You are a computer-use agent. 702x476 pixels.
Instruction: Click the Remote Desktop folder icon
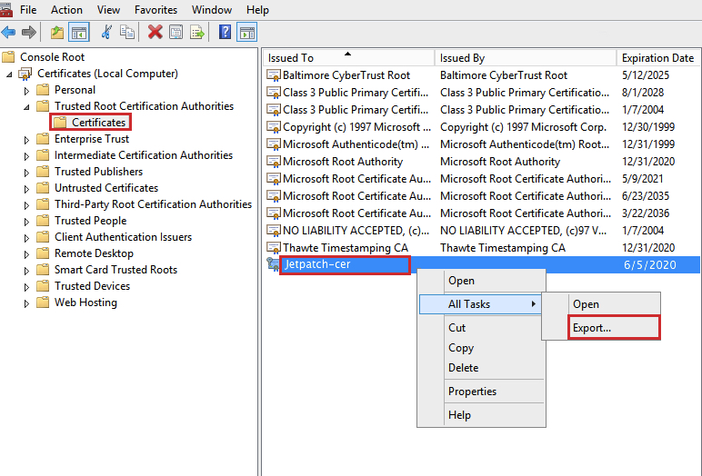(43, 253)
